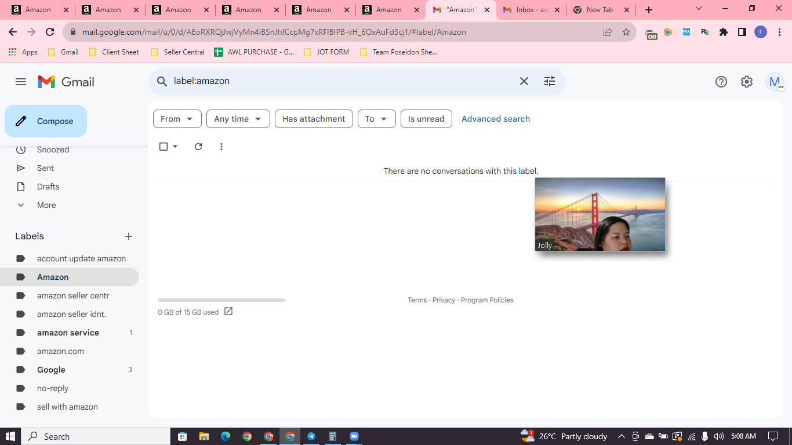Open Zoom from the taskbar
This screenshot has width=792, height=445.
pyautogui.click(x=354, y=436)
